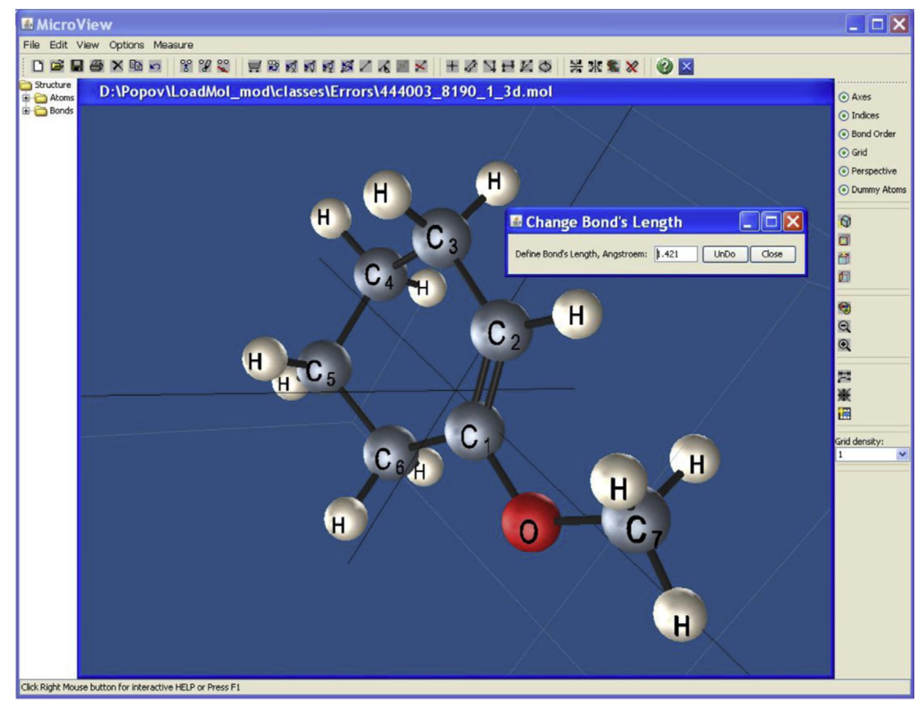Click the bond length input field
The height and width of the screenshot is (702, 918).
[676, 254]
